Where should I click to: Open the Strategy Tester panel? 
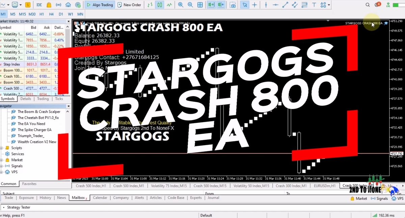pos(19,207)
